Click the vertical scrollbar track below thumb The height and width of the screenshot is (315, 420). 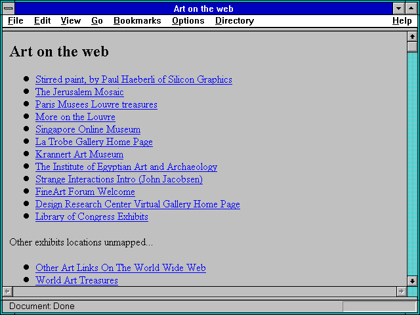coord(412,164)
